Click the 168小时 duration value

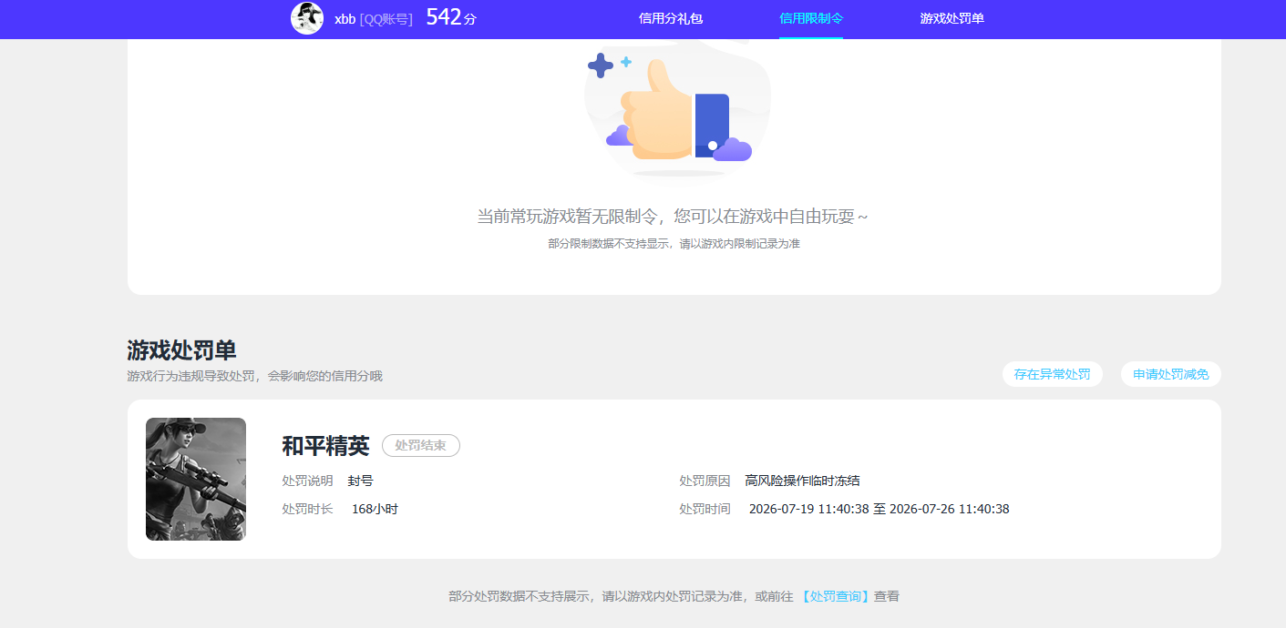[375, 509]
